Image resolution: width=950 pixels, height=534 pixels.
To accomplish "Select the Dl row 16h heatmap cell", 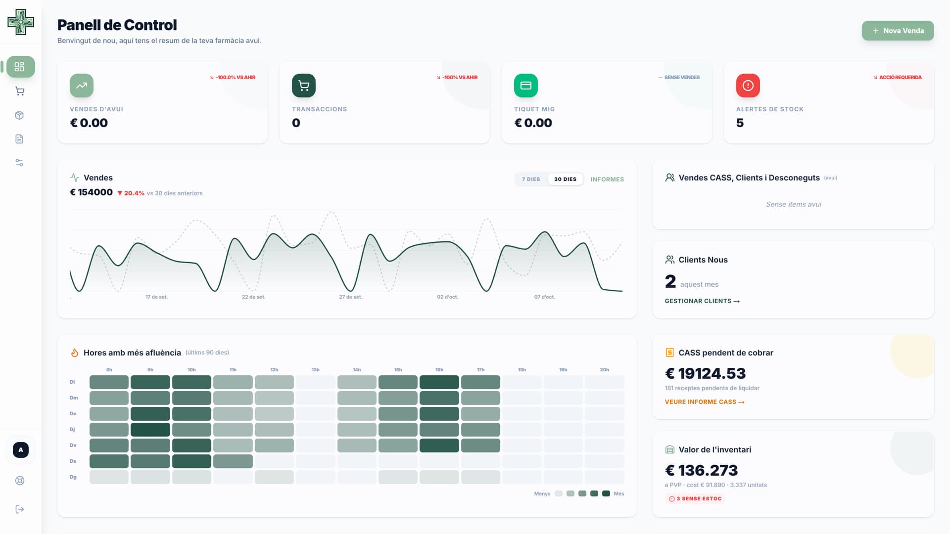I will coord(439,382).
